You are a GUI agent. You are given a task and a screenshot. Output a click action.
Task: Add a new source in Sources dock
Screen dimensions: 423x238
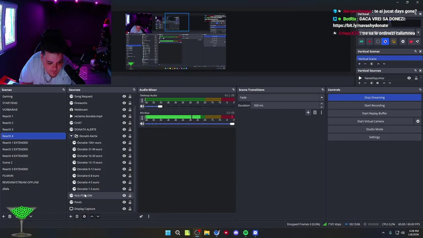[71, 216]
